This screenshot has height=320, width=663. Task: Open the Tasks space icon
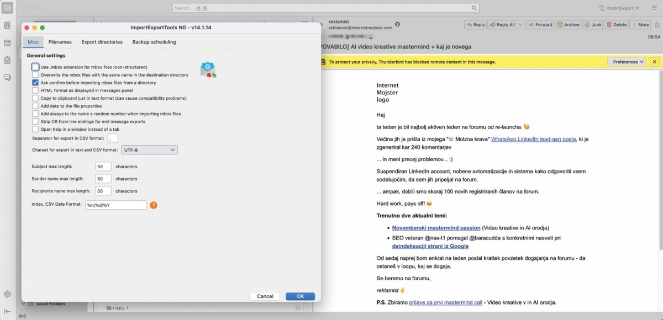[8, 60]
